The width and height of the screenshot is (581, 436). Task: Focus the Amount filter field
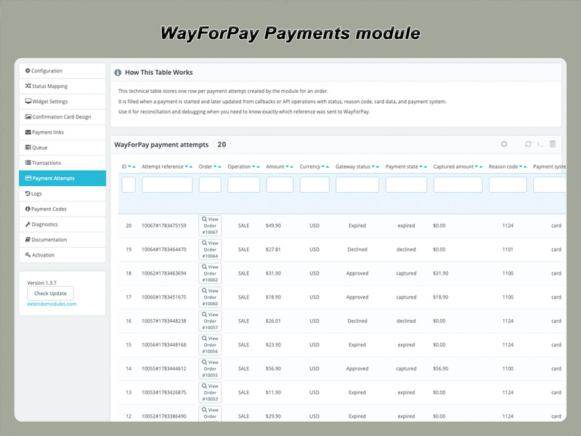point(280,185)
